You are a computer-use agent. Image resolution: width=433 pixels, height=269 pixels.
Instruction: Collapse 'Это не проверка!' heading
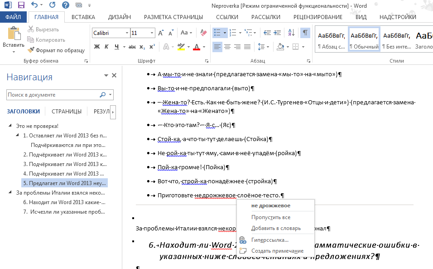click(10, 126)
